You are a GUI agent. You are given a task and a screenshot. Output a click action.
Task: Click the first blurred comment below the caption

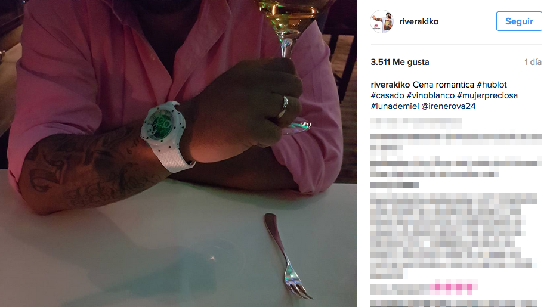pyautogui.click(x=416, y=123)
